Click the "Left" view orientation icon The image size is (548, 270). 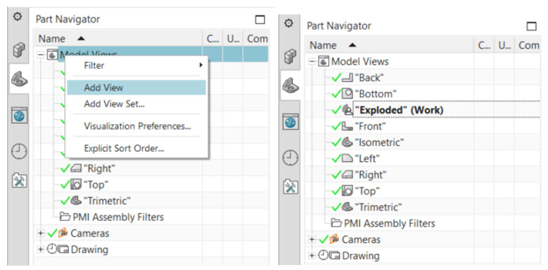347,159
